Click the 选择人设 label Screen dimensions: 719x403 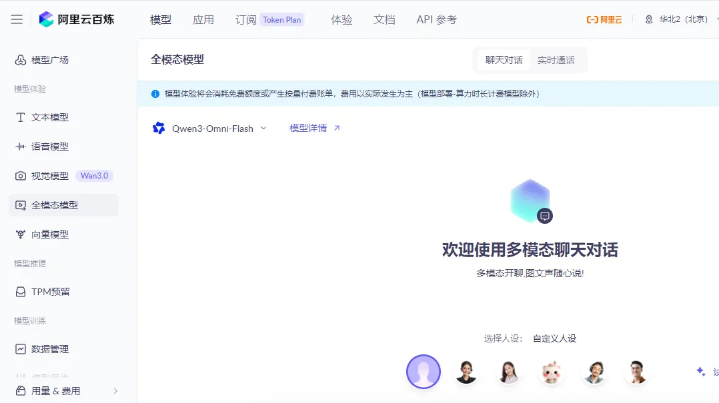503,338
